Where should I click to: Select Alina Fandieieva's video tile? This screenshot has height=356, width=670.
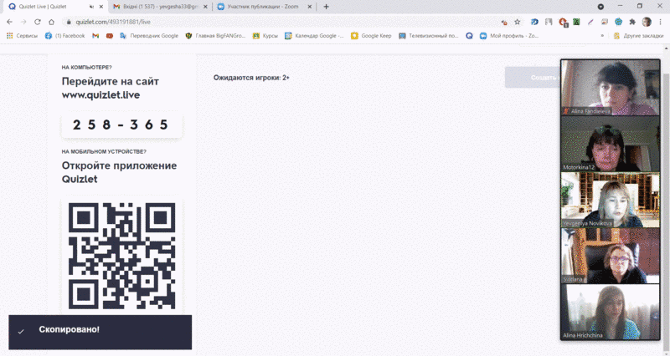pyautogui.click(x=611, y=88)
